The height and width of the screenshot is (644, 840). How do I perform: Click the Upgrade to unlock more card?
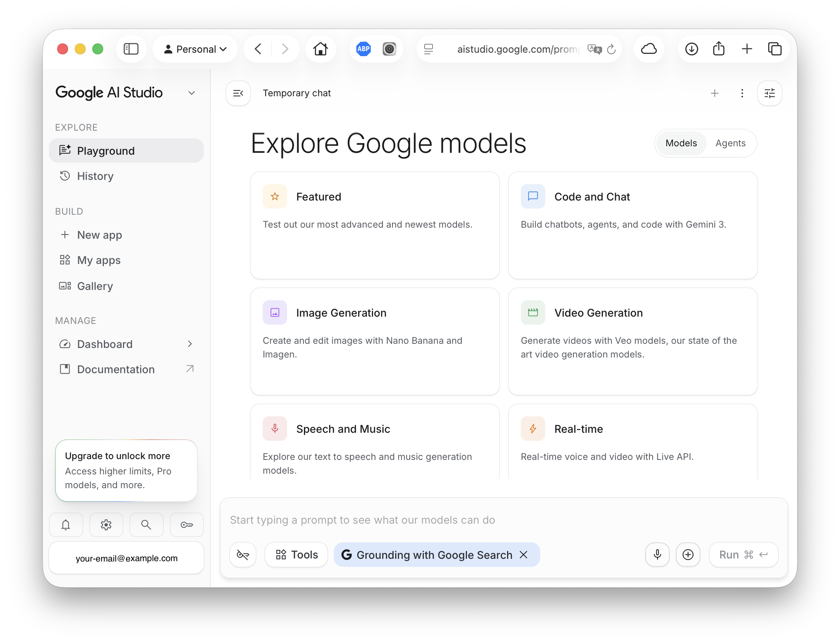(x=126, y=470)
